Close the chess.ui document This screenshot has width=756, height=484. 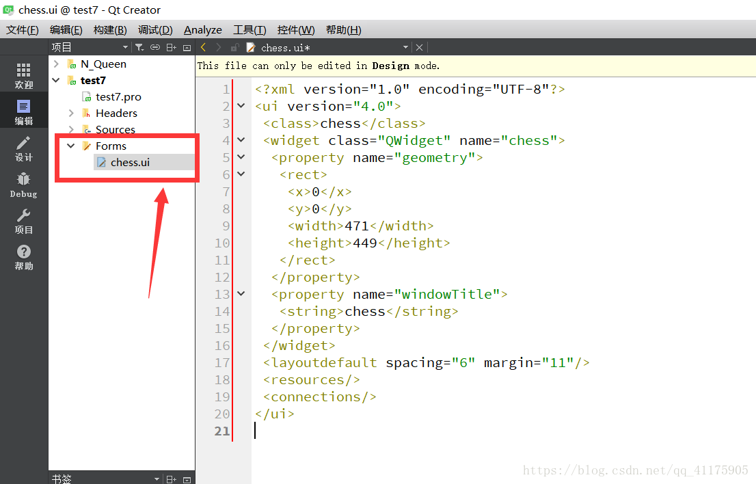point(419,47)
